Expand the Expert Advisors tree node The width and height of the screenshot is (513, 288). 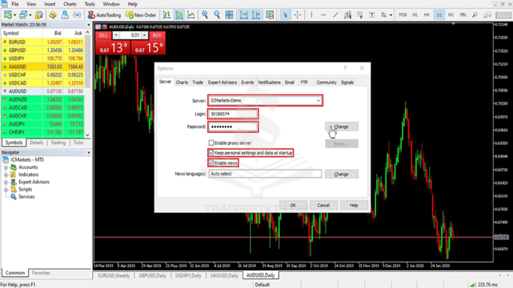click(x=6, y=182)
